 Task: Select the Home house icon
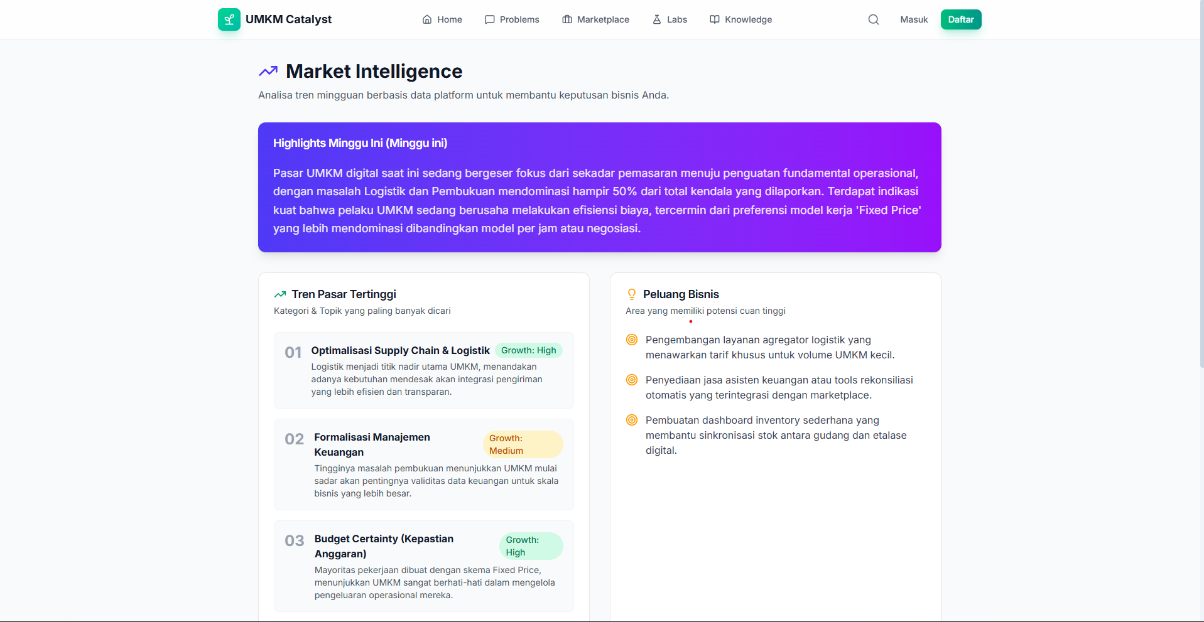426,19
